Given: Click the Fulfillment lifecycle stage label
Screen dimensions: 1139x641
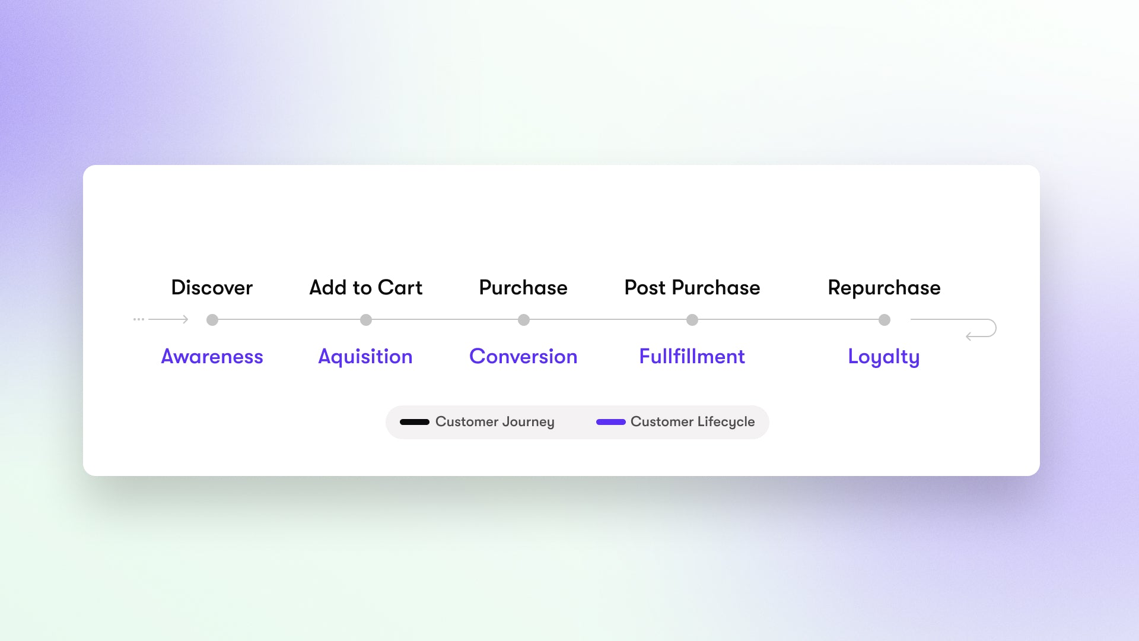Looking at the screenshot, I should click(692, 356).
